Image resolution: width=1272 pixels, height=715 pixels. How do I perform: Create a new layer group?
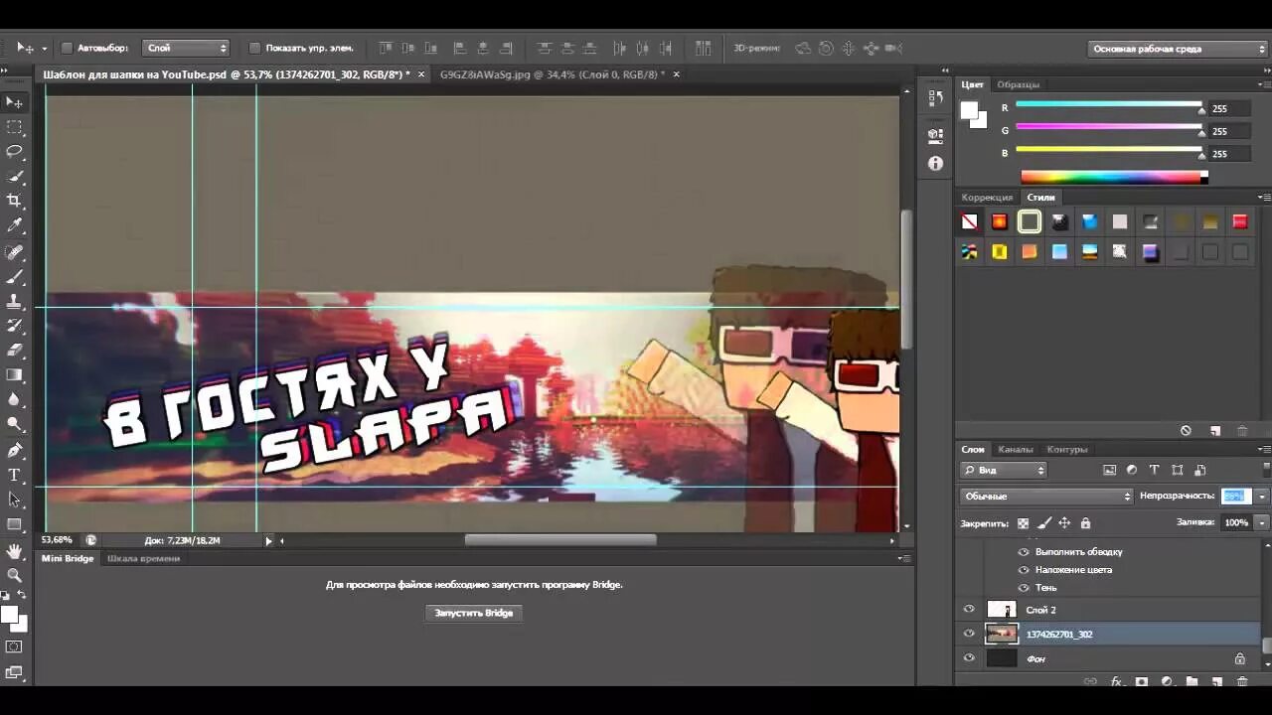click(1192, 681)
